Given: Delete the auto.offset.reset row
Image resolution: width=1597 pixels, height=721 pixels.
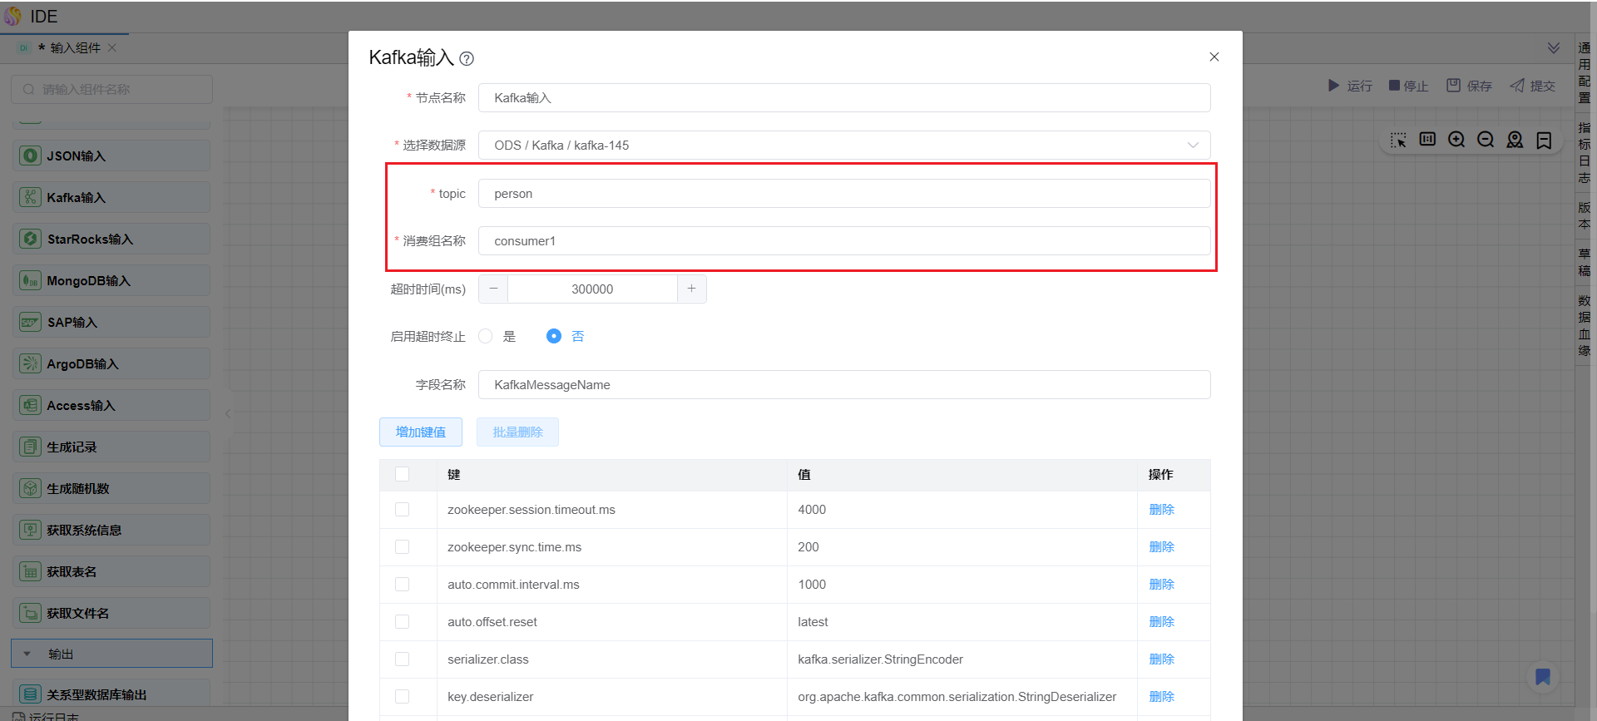Looking at the screenshot, I should pyautogui.click(x=1161, y=622).
